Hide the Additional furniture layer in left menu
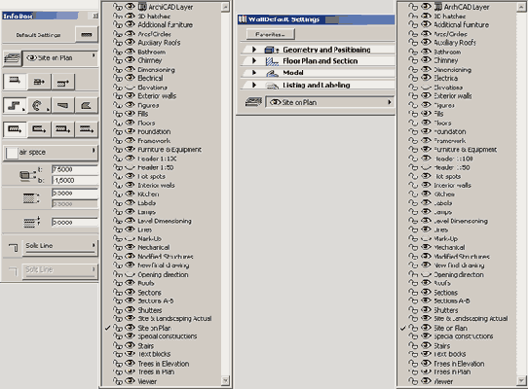Screen dimensions: 528x389 [x=130, y=24]
